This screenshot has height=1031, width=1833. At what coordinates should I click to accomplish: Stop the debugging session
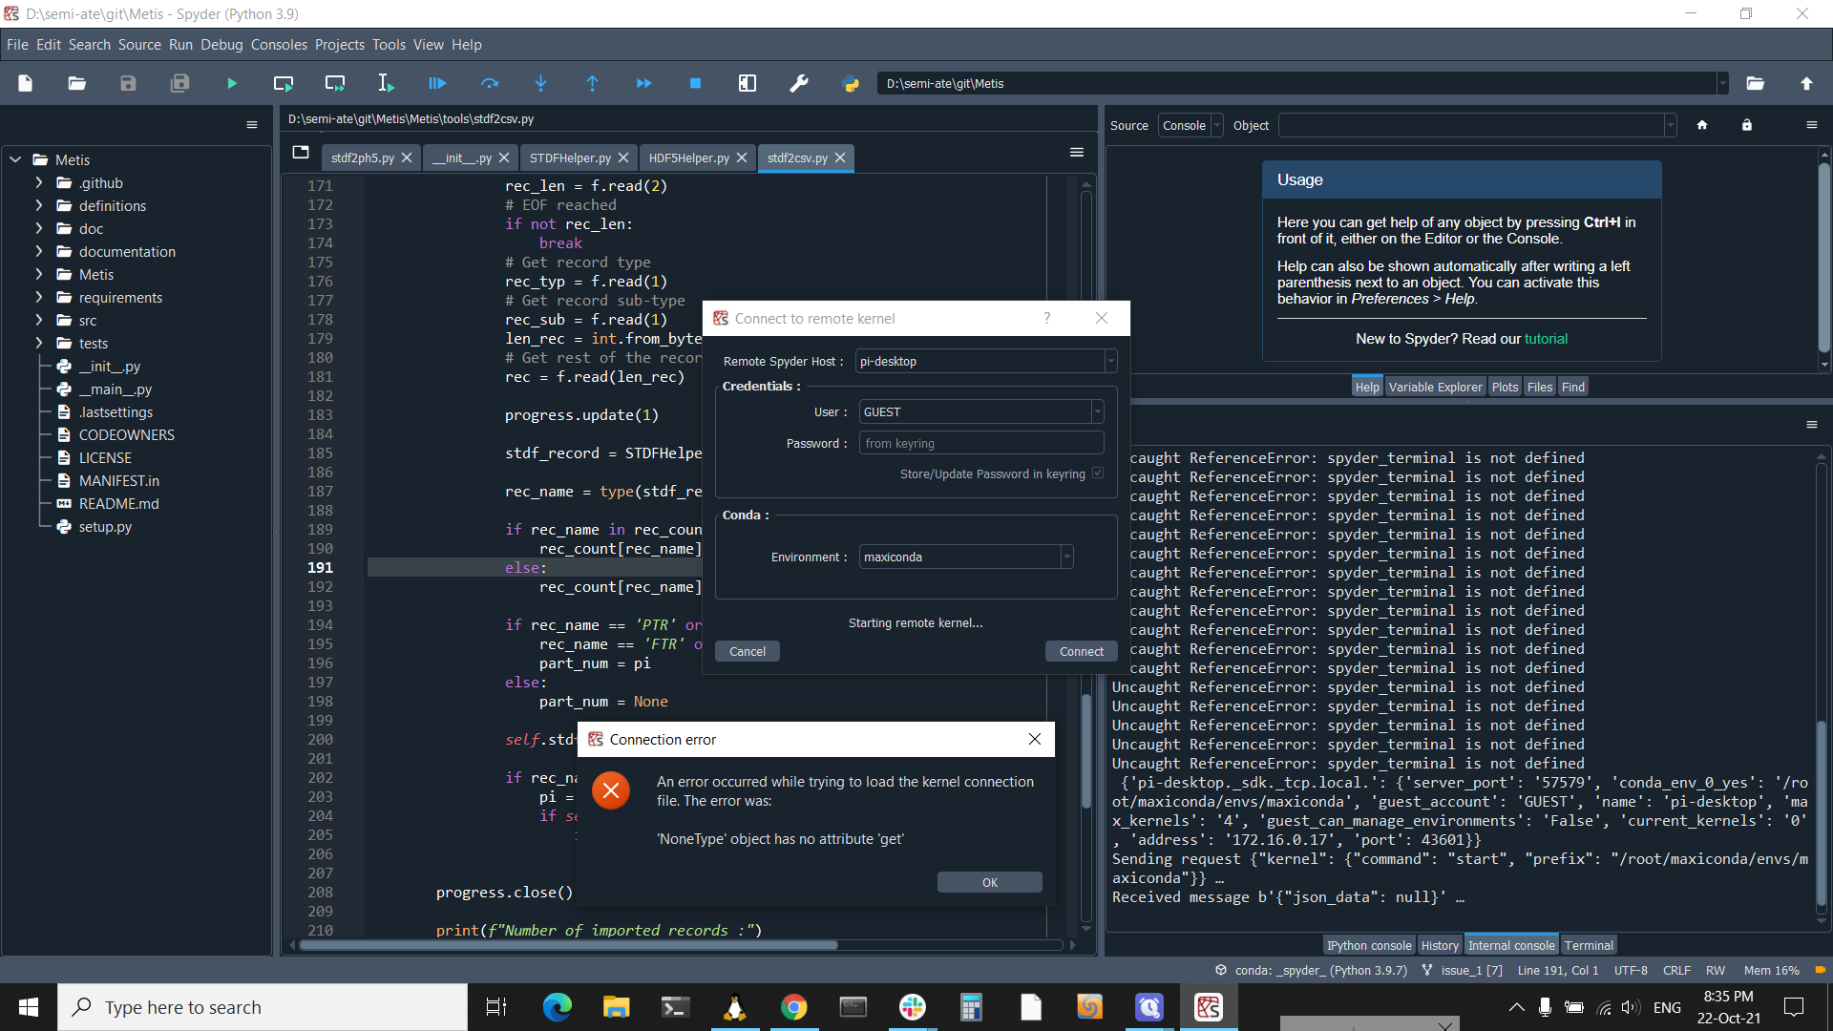click(x=696, y=83)
